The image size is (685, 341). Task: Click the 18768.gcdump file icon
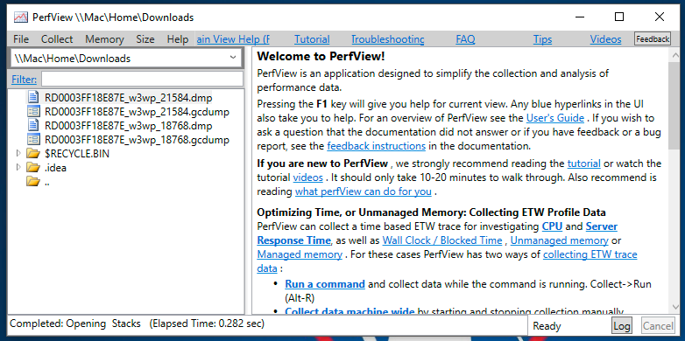point(33,140)
